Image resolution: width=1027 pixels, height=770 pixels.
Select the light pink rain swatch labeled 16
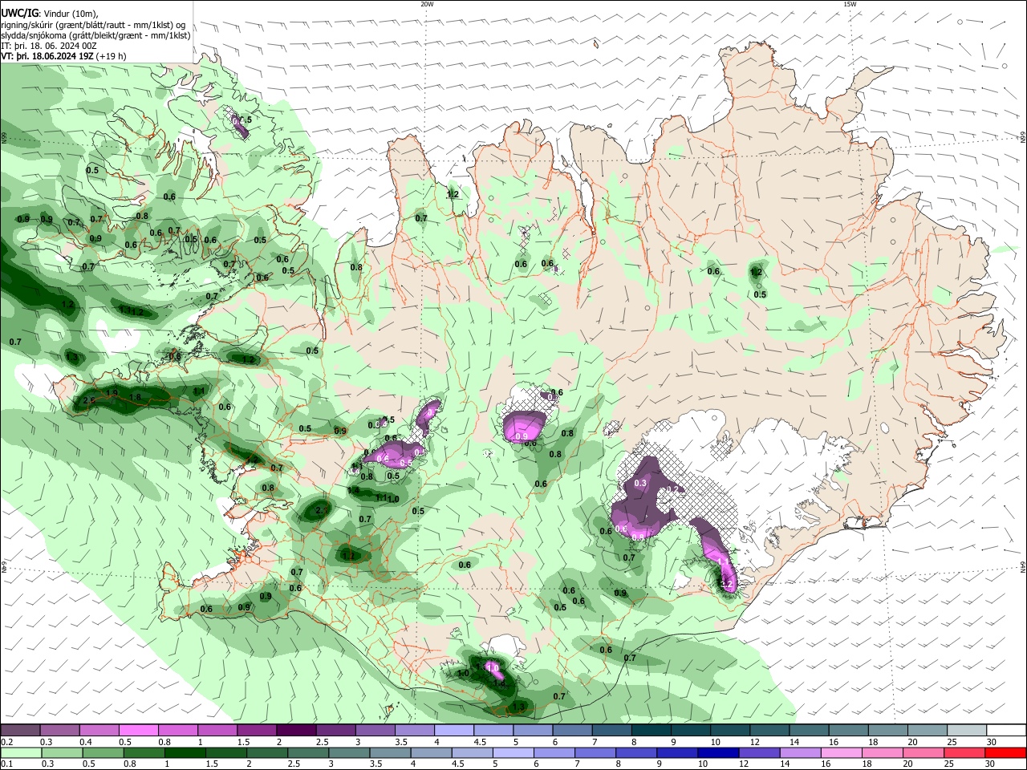click(x=842, y=752)
